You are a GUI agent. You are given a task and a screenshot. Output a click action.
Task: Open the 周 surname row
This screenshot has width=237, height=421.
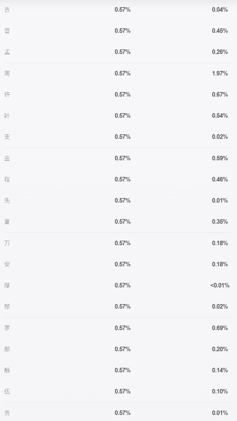(x=7, y=73)
